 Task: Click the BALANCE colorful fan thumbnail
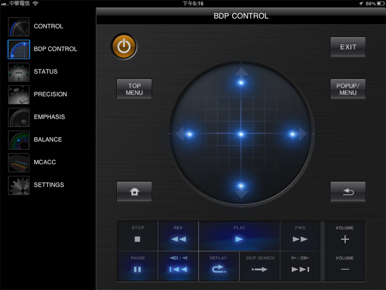19,140
